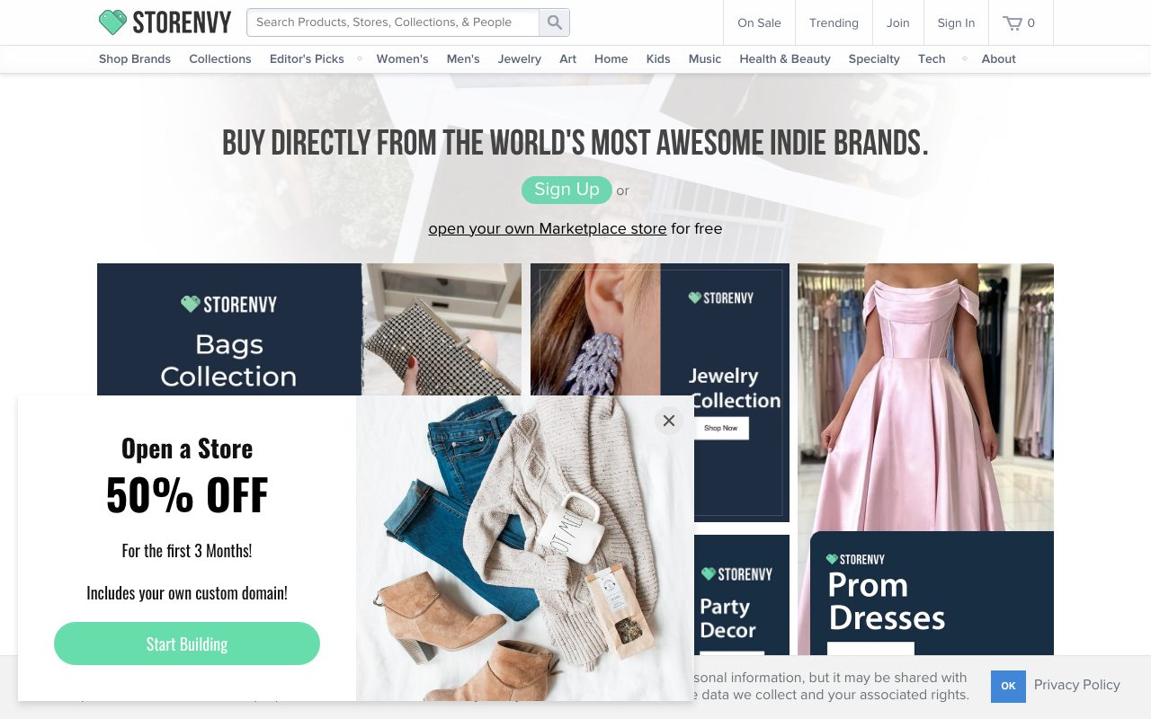Screen dimensions: 1151x719
Task: Open the Prom Dresses banner
Action: (x=925, y=459)
